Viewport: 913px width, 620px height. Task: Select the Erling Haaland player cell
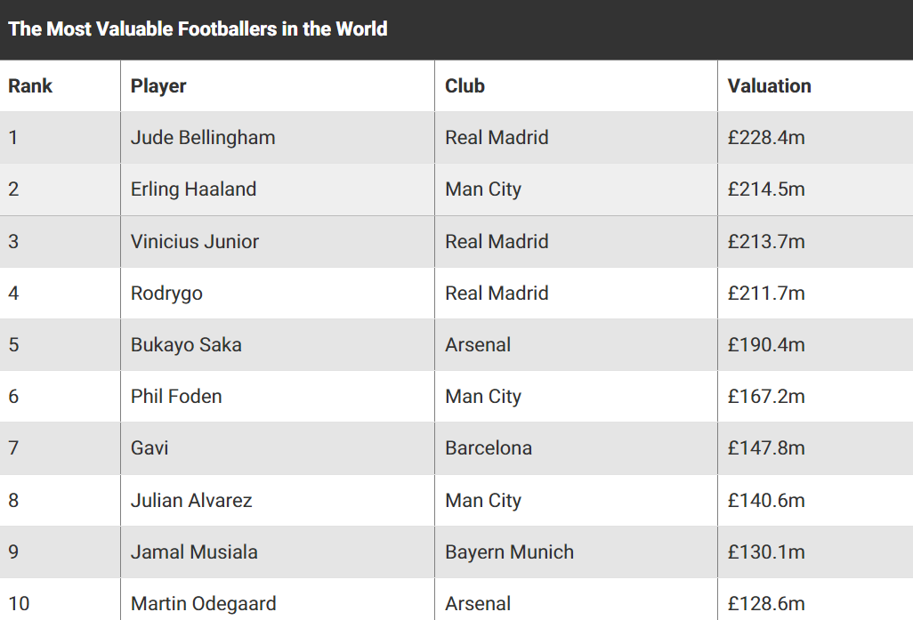point(193,189)
